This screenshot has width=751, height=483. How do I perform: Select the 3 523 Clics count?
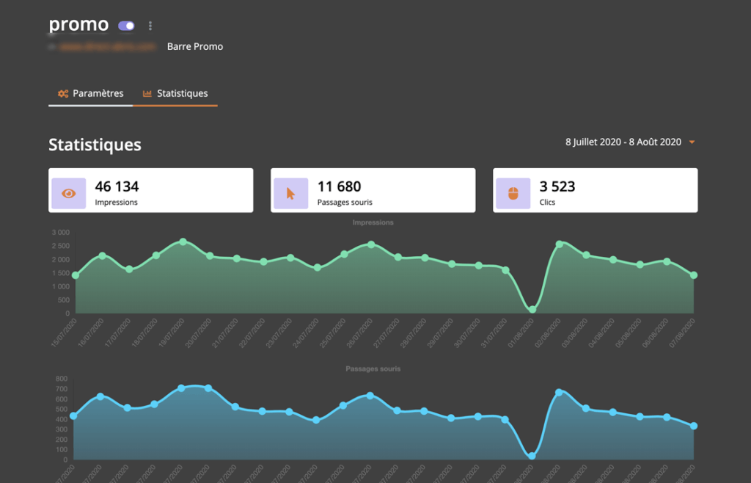(x=557, y=186)
